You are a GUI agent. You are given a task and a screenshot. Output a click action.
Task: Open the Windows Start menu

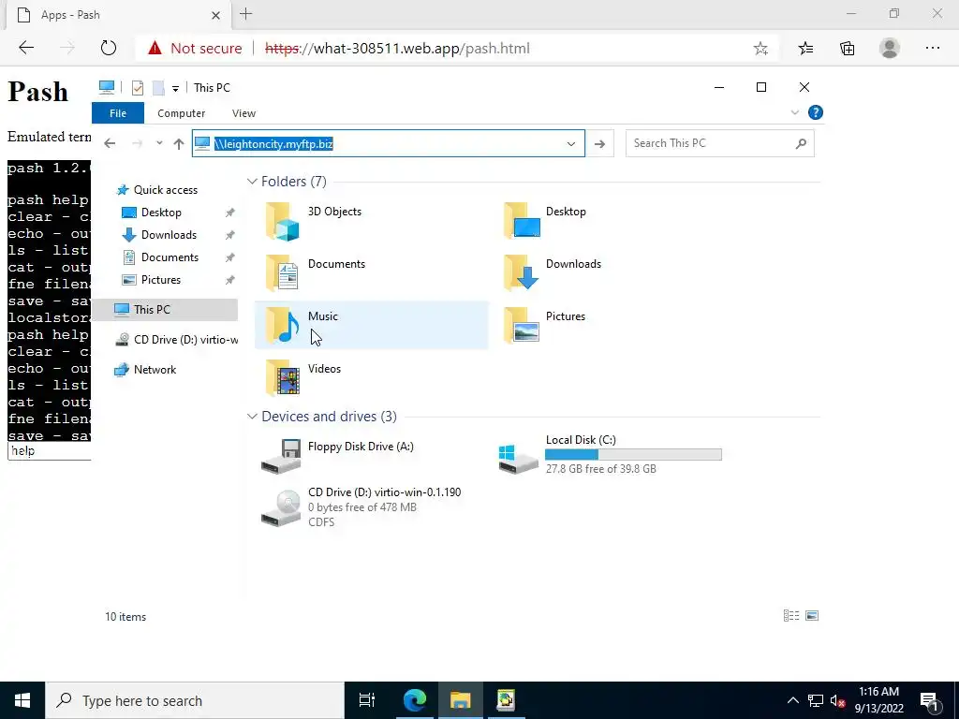pos(22,700)
